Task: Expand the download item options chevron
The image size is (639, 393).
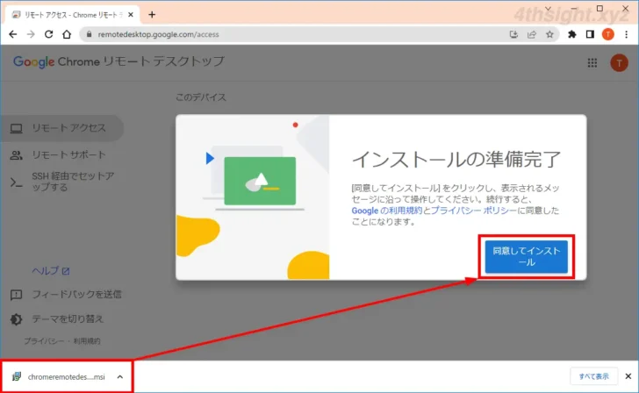Action: [x=119, y=376]
